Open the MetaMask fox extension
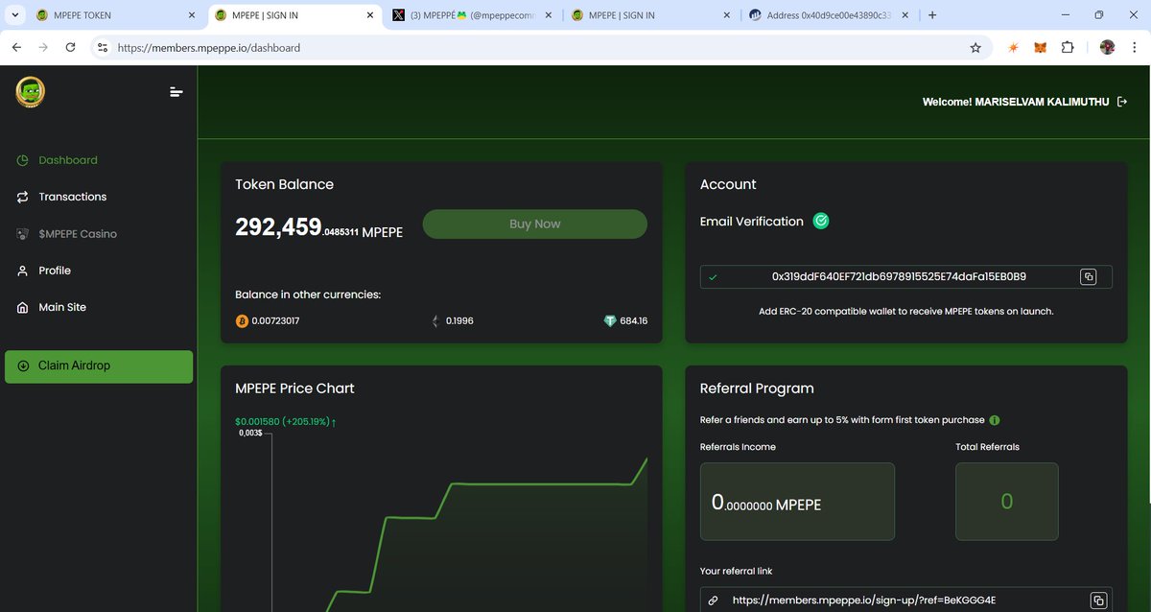The image size is (1151, 612). (1040, 47)
